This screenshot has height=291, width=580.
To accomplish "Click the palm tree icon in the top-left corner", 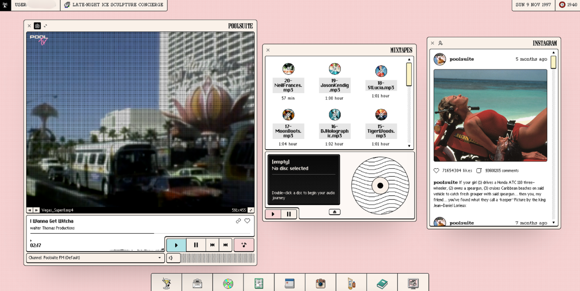I will pyautogui.click(x=5, y=5).
